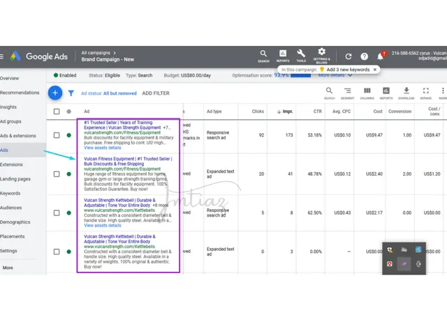Expand the table to full screen
Viewport: 447px width, 315px height.
click(x=426, y=93)
